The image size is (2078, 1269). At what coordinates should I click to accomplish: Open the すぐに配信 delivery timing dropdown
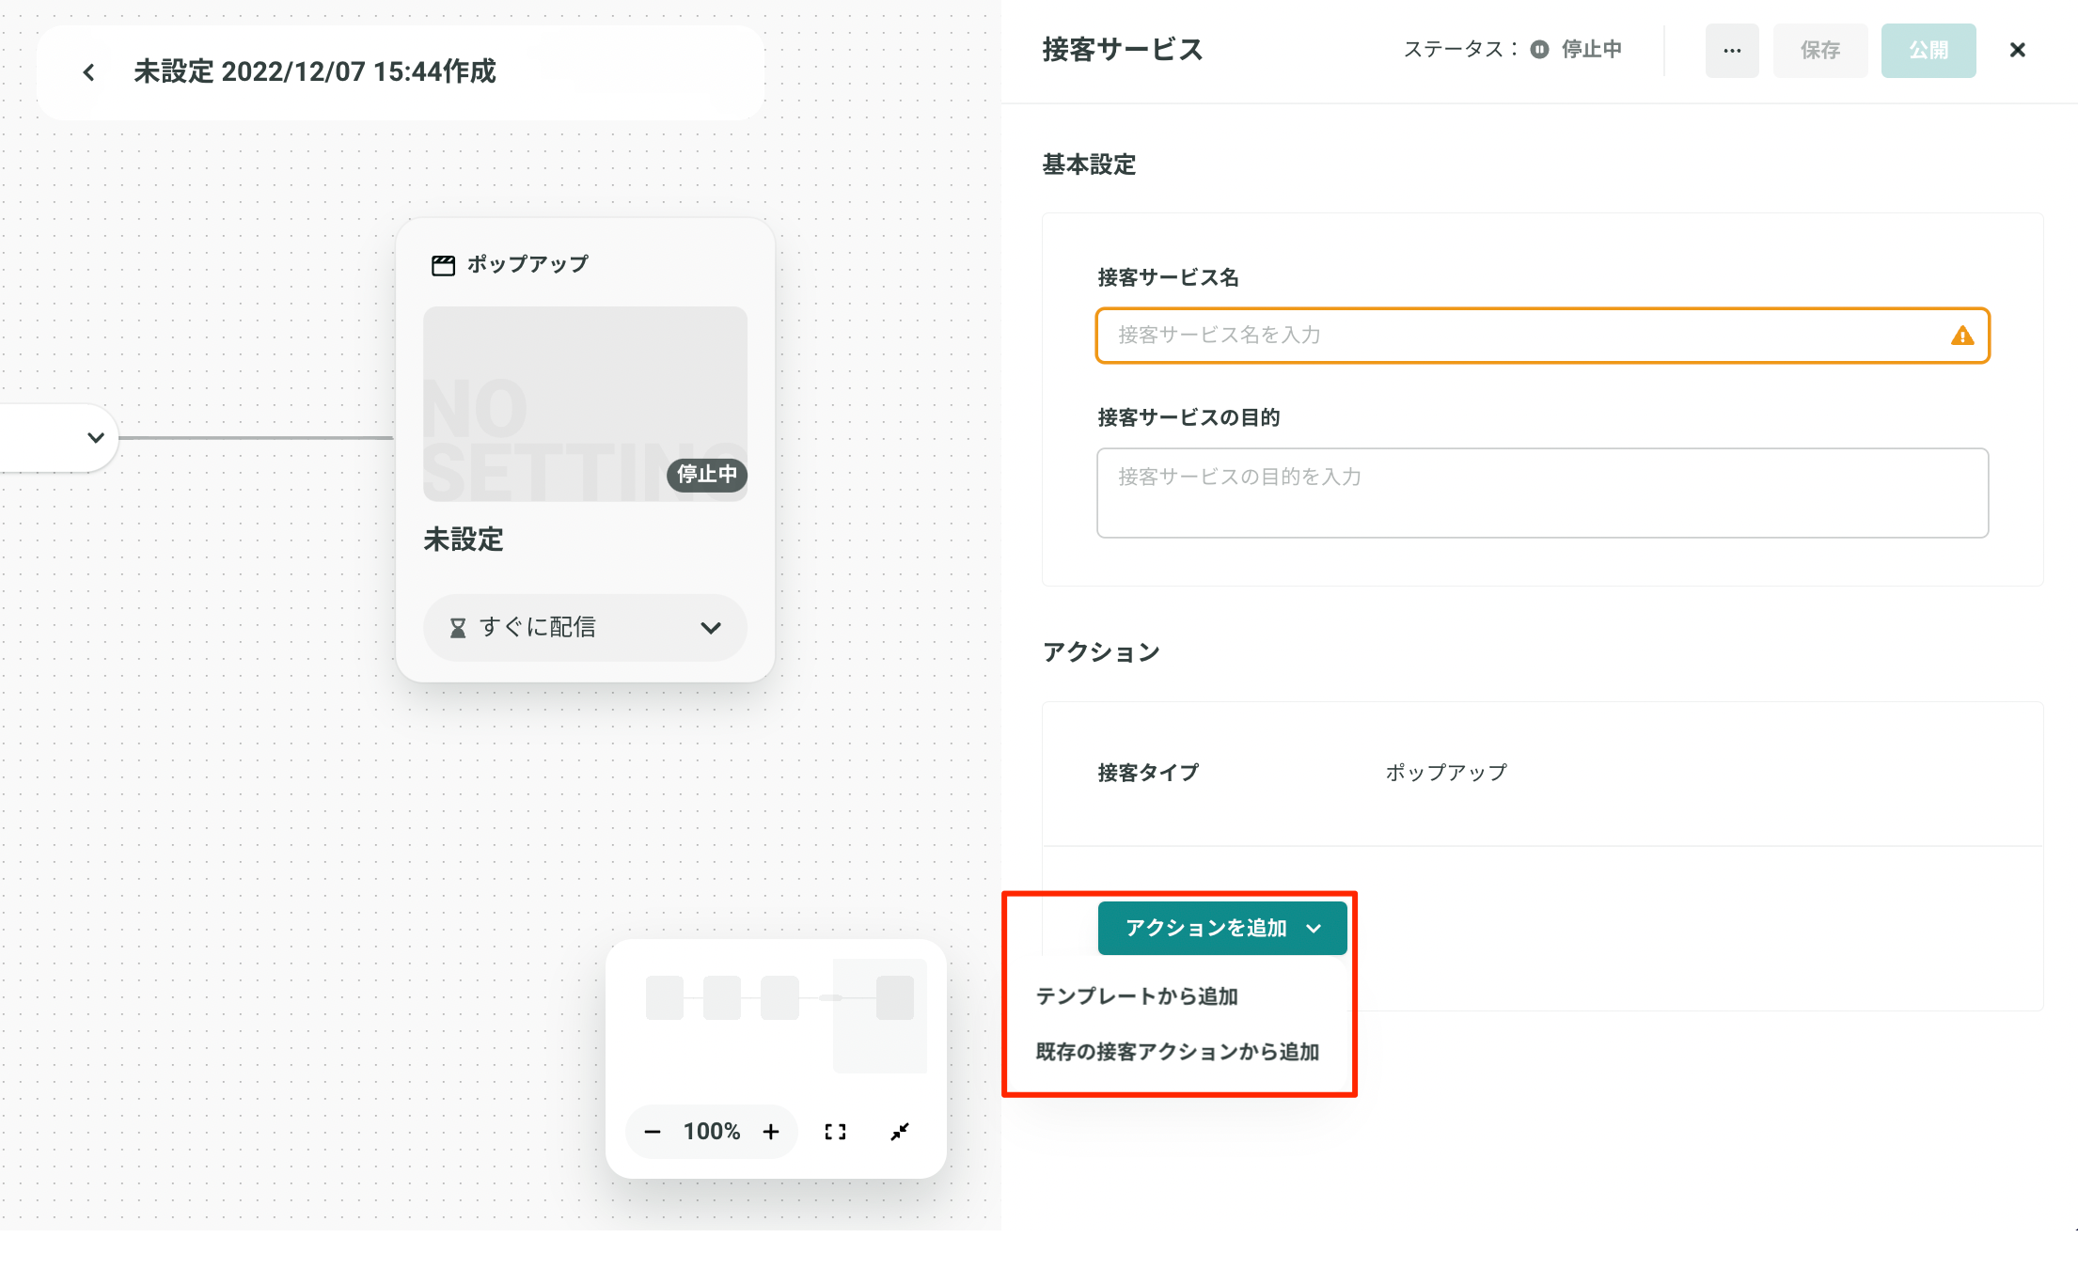tap(585, 627)
